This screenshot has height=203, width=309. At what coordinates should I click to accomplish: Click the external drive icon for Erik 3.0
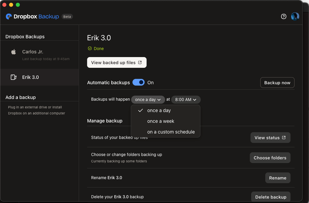(14, 77)
